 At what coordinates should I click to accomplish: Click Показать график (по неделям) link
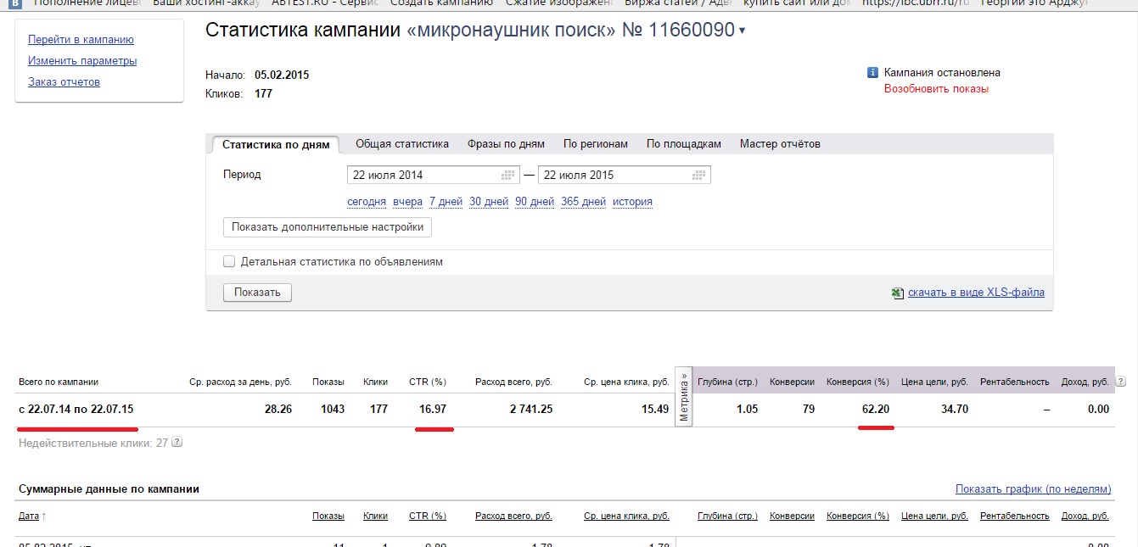1032,489
